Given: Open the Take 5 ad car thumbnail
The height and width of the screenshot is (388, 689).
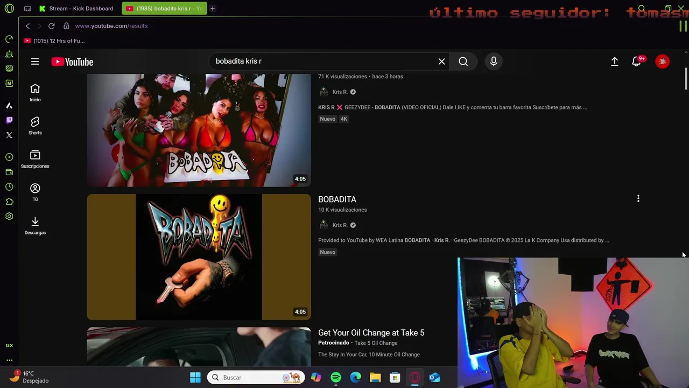Looking at the screenshot, I should [199, 347].
